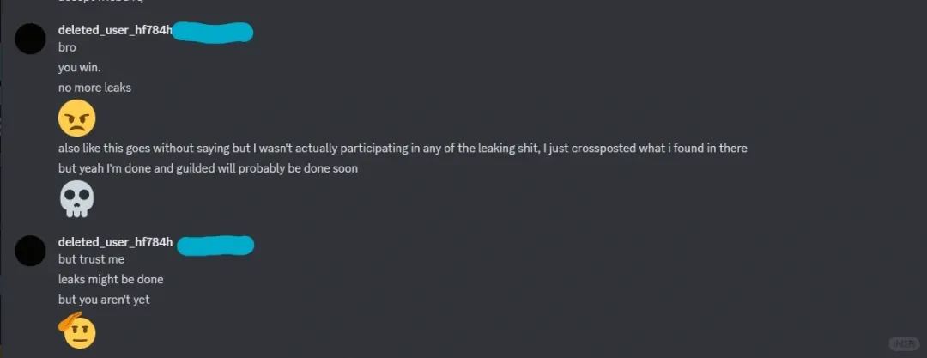Click the skull emoji
Viewport: 927px width, 358px height.
(77, 199)
